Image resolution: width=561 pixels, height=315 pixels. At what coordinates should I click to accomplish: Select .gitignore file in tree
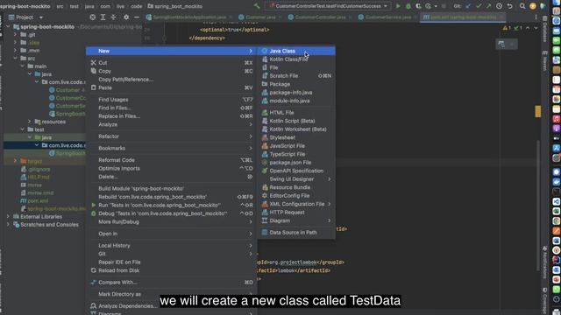[39, 169]
